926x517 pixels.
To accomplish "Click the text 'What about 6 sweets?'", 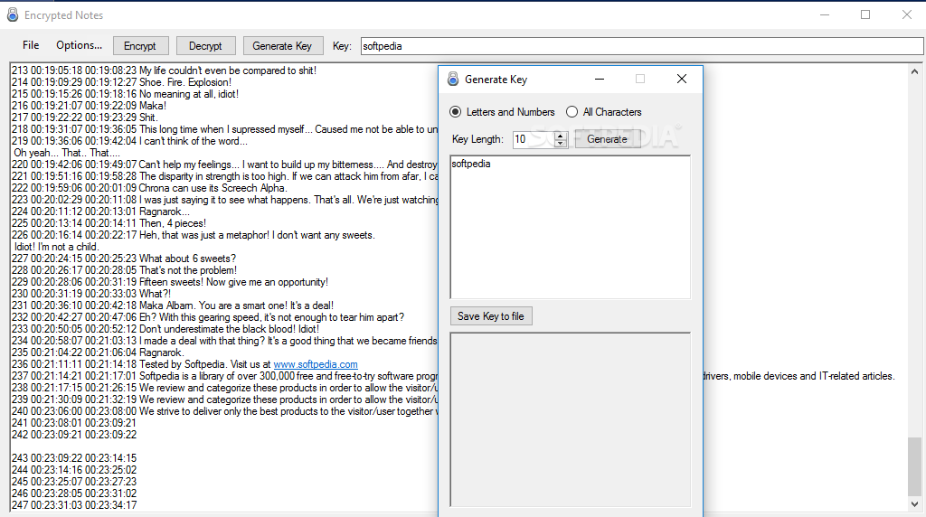I will pos(188,258).
